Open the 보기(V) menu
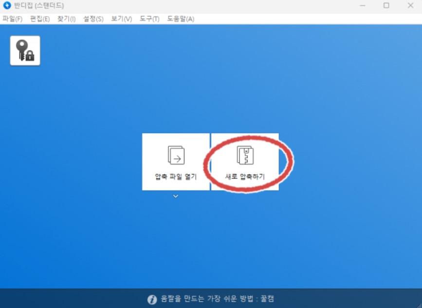This screenshot has width=422, height=308. point(121,19)
